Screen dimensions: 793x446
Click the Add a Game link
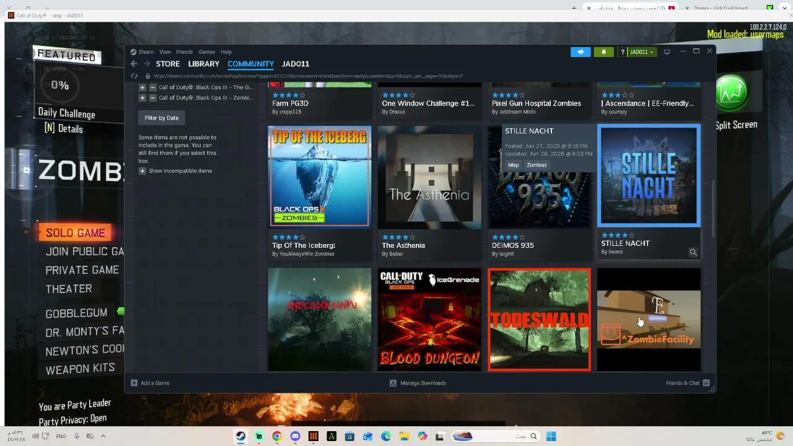155,383
